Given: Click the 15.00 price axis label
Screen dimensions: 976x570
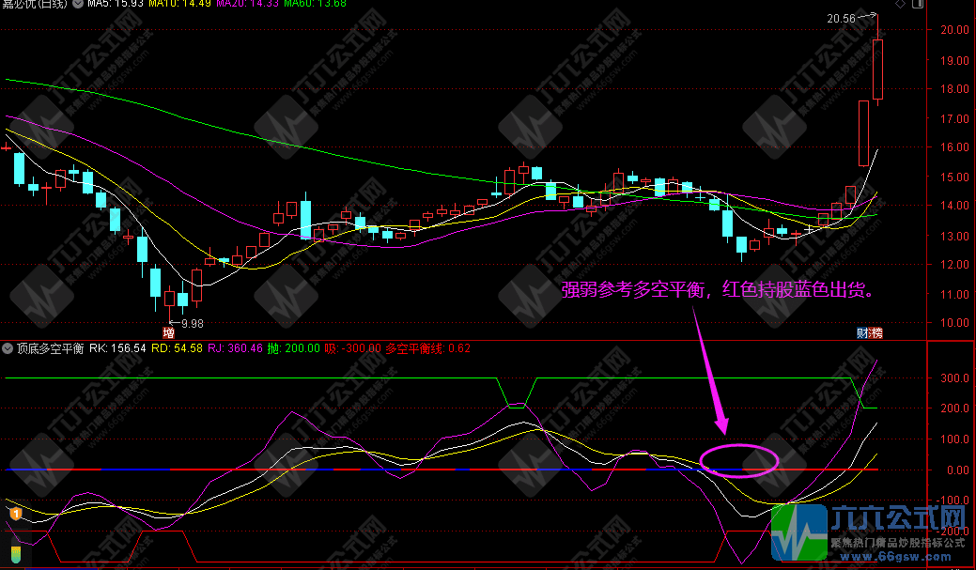Looking at the screenshot, I should (x=954, y=177).
